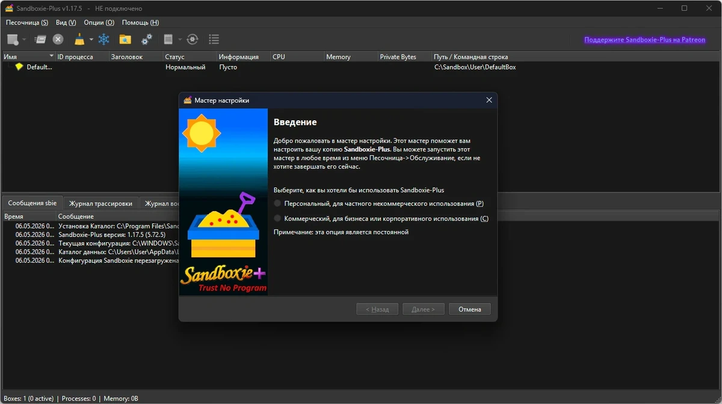Viewport: 722px width, 404px height.
Task: Click the Пусто information cell
Action: click(x=228, y=67)
